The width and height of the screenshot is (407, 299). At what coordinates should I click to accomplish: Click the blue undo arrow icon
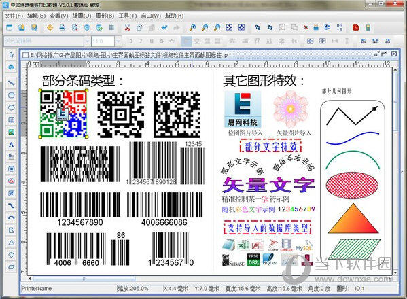[164, 27]
